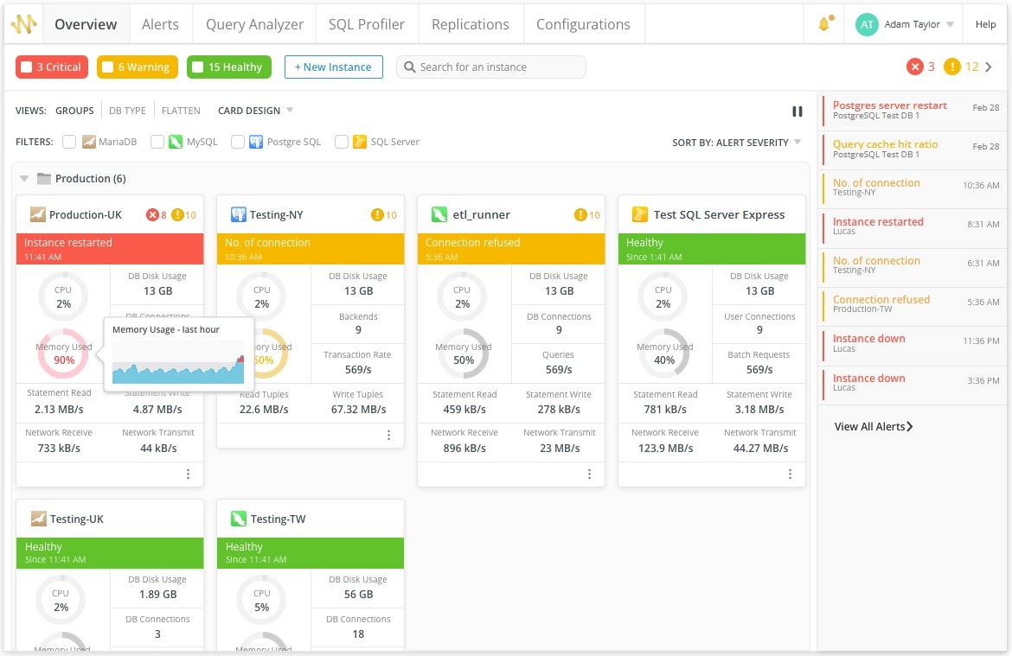Expand the alerts panel chevron beside 12

pyautogui.click(x=989, y=67)
